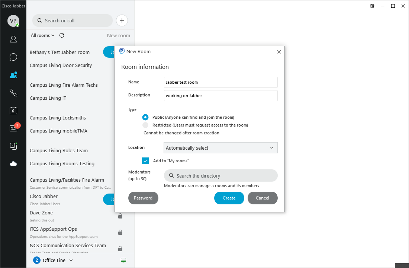
Task: Select Campus Living IT room
Action: coord(48,98)
